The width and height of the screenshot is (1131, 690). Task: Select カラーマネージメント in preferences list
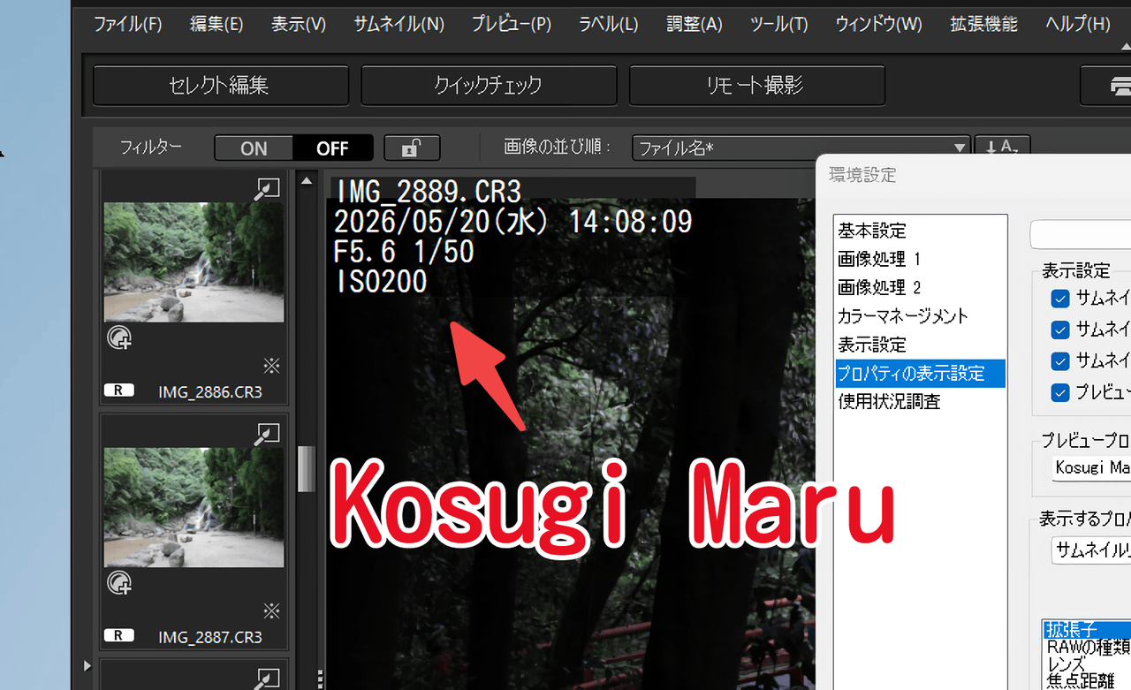903,316
